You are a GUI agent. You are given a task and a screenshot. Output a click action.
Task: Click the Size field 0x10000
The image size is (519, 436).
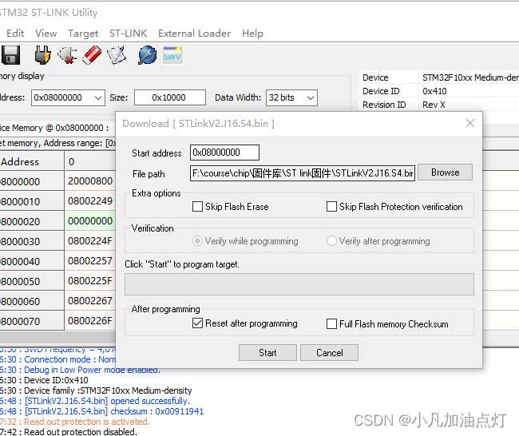pyautogui.click(x=170, y=97)
